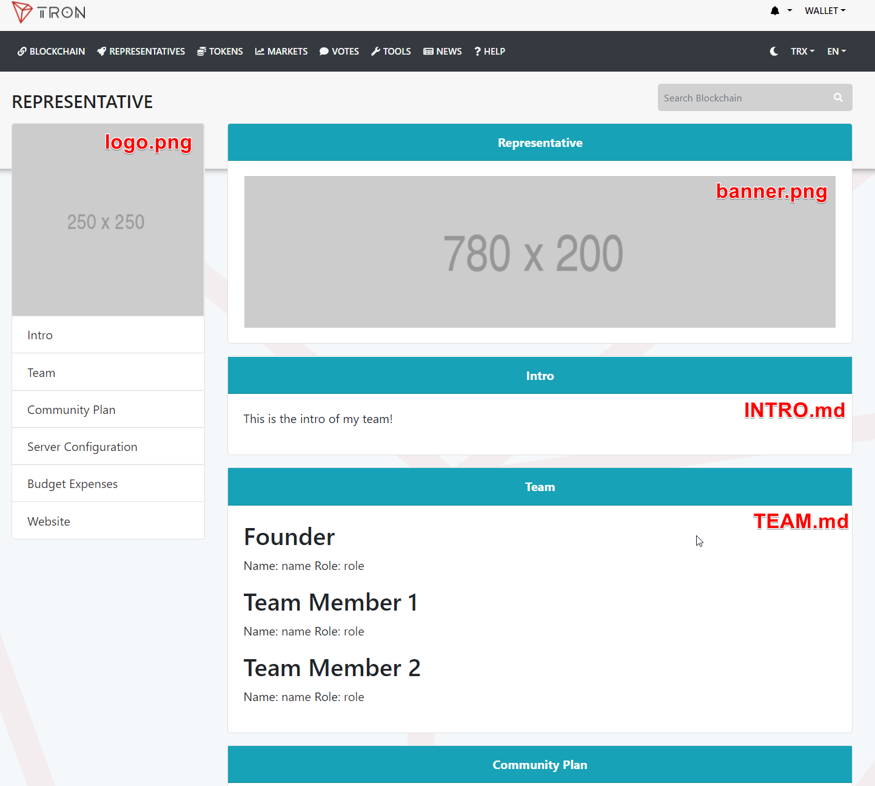
Task: Click the chain icon beside BLOCKCHAIN
Action: pos(22,52)
